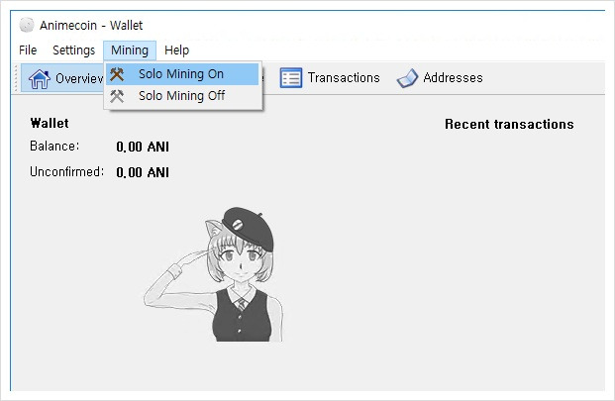The width and height of the screenshot is (615, 401).
Task: Choose Solo Mining On
Action: point(182,74)
